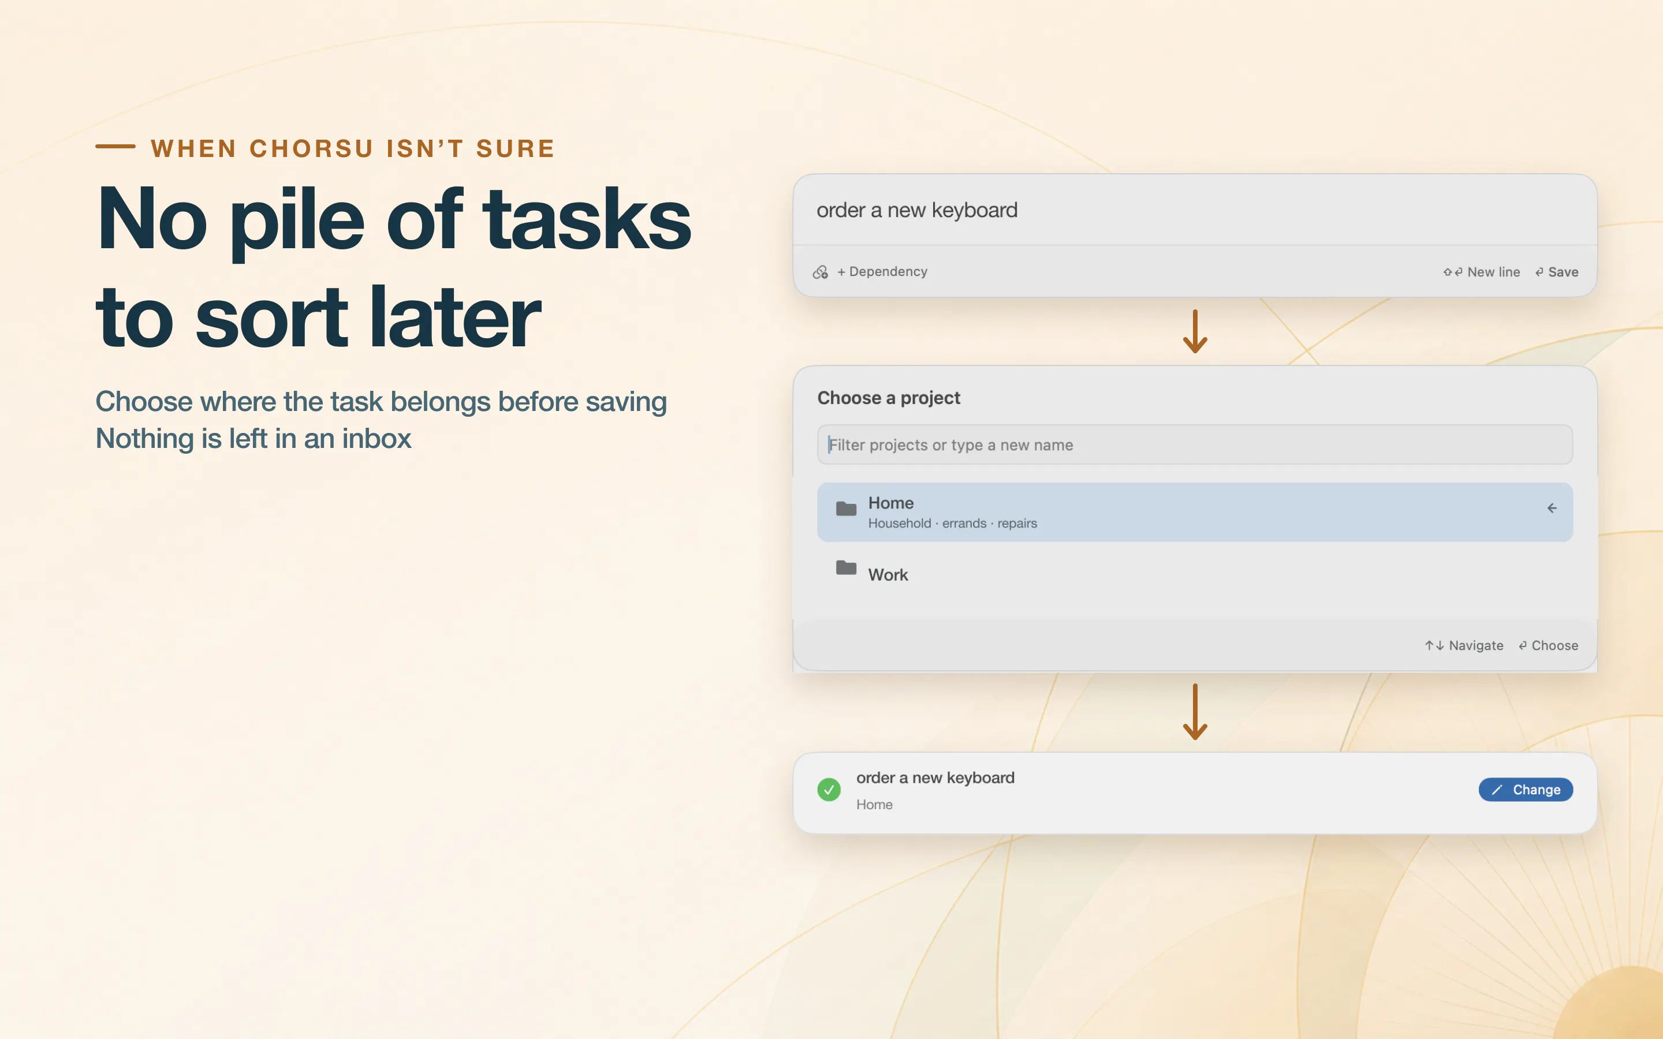Click the green checkmark on the saved task

pos(829,790)
